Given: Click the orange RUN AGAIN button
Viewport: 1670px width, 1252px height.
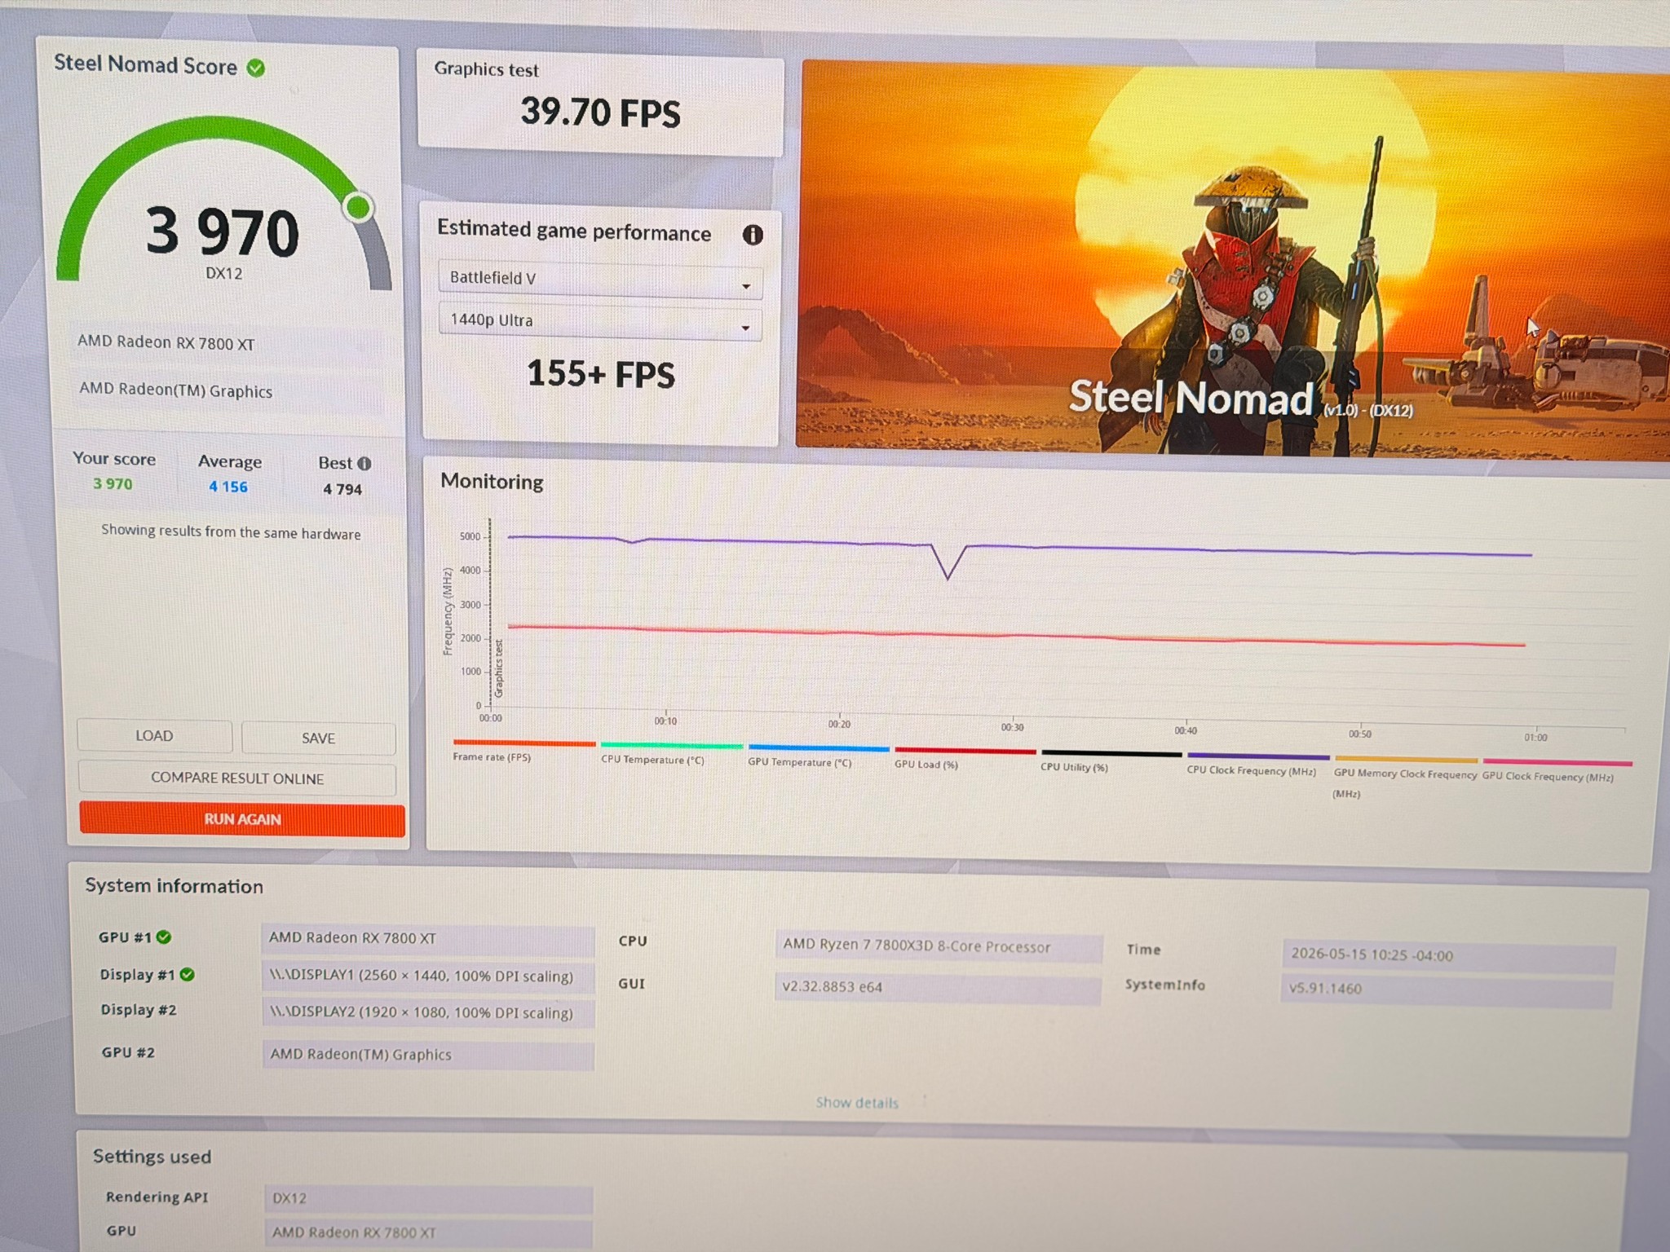Looking at the screenshot, I should [x=242, y=819].
